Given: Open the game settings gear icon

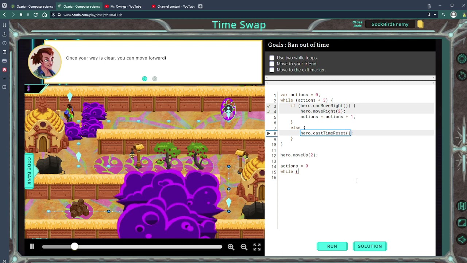Looking at the screenshot, I should (x=462, y=59).
